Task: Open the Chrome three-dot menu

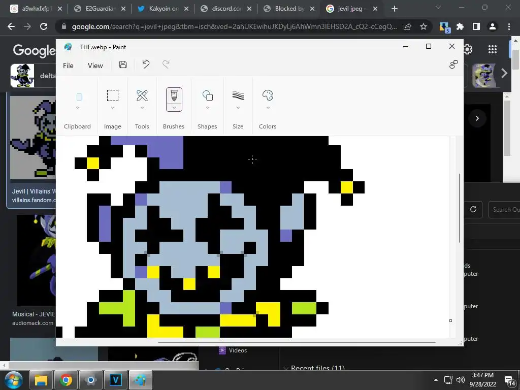Action: click(x=509, y=26)
